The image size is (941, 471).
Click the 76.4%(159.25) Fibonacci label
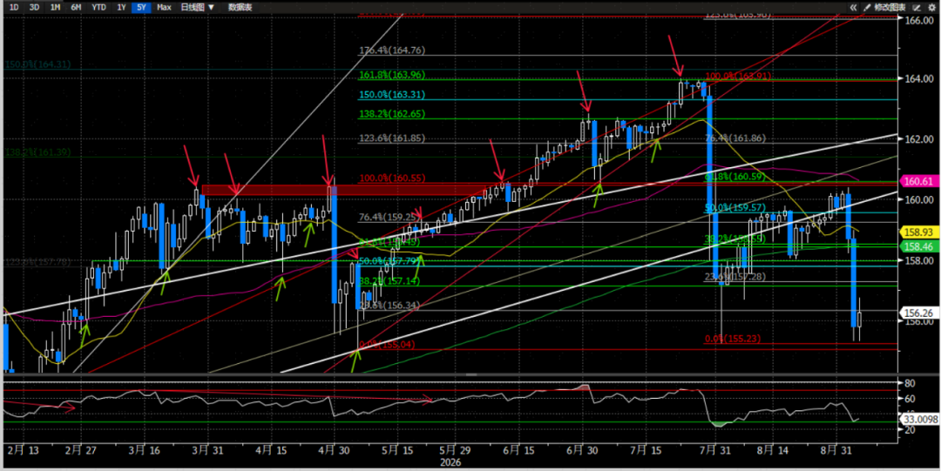click(x=389, y=217)
